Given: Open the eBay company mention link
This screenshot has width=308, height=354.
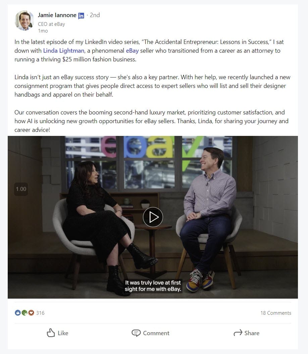Looking at the screenshot, I should [132, 51].
